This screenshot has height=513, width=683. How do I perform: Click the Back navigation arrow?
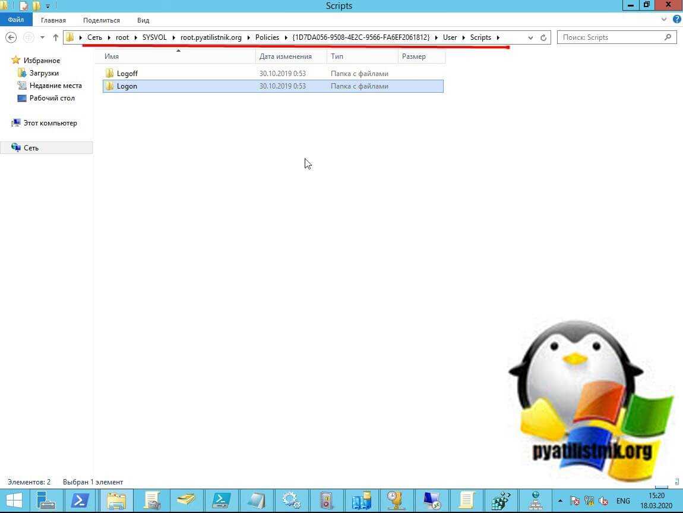pyautogui.click(x=10, y=37)
